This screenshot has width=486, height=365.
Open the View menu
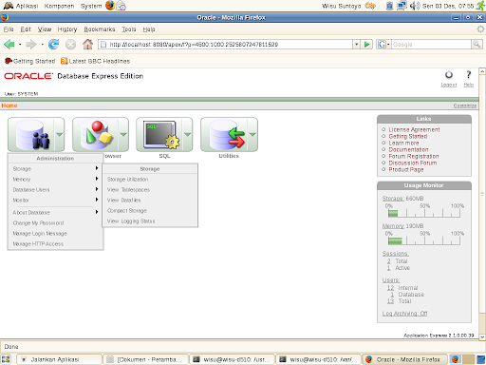45,29
